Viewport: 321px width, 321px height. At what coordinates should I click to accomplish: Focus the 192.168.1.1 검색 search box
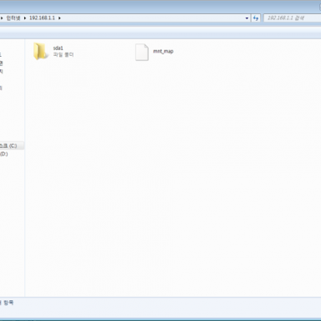coord(293,18)
